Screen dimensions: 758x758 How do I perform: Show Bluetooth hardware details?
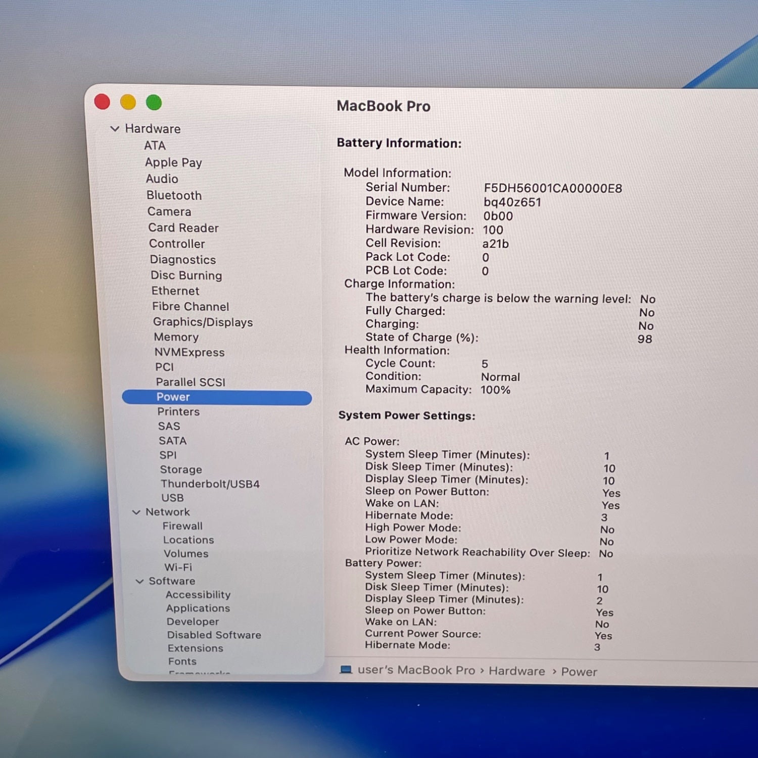click(174, 196)
